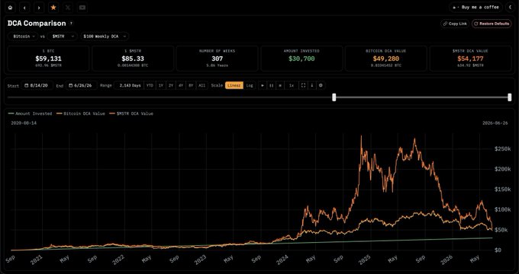The height and width of the screenshot is (274, 519).
Task: Collapse the sidebar with the top-right chevron
Action: click(x=511, y=8)
